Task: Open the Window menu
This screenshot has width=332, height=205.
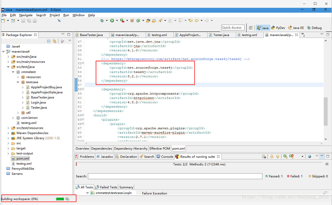Action: pyautogui.click(x=78, y=15)
